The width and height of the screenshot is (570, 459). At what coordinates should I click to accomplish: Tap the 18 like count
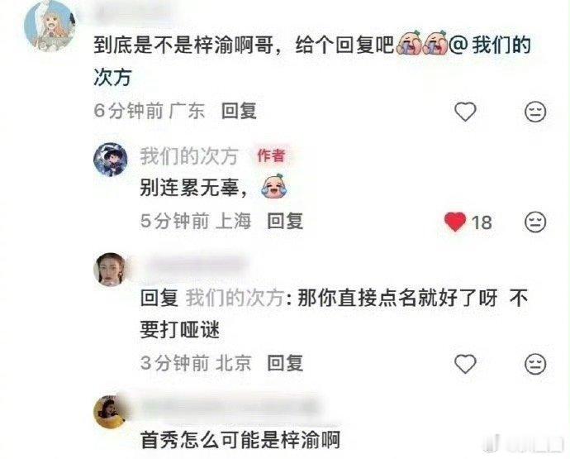click(x=482, y=222)
